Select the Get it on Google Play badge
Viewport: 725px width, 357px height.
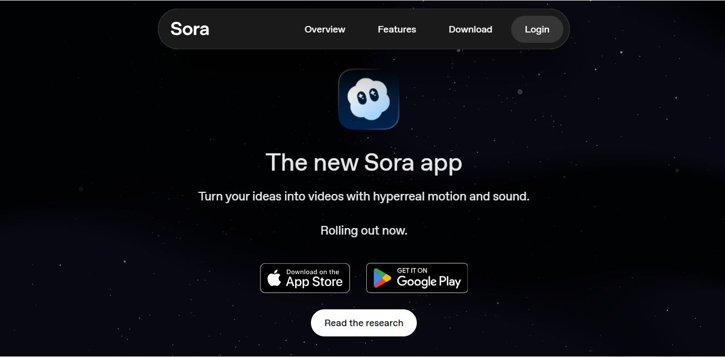point(417,278)
